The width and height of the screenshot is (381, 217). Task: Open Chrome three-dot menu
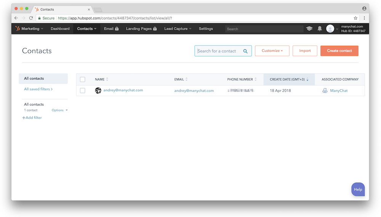(364, 18)
